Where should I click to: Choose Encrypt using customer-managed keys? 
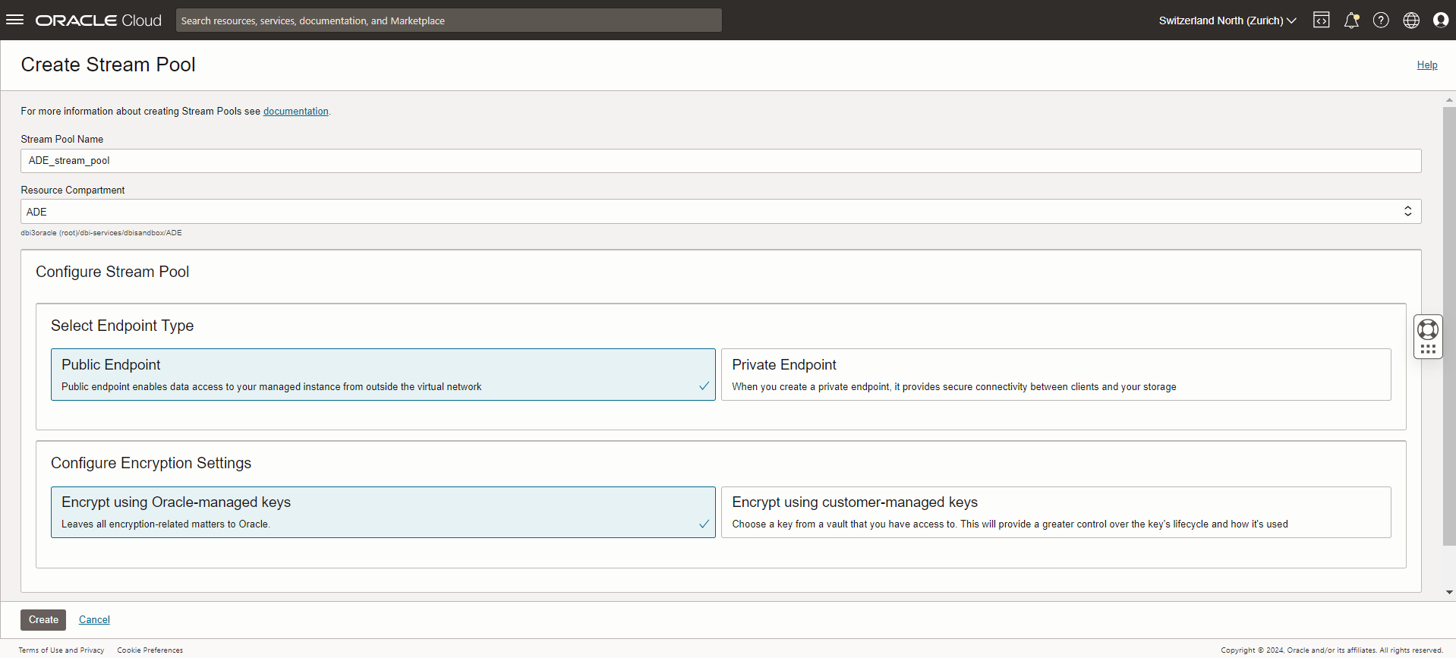pos(1055,512)
